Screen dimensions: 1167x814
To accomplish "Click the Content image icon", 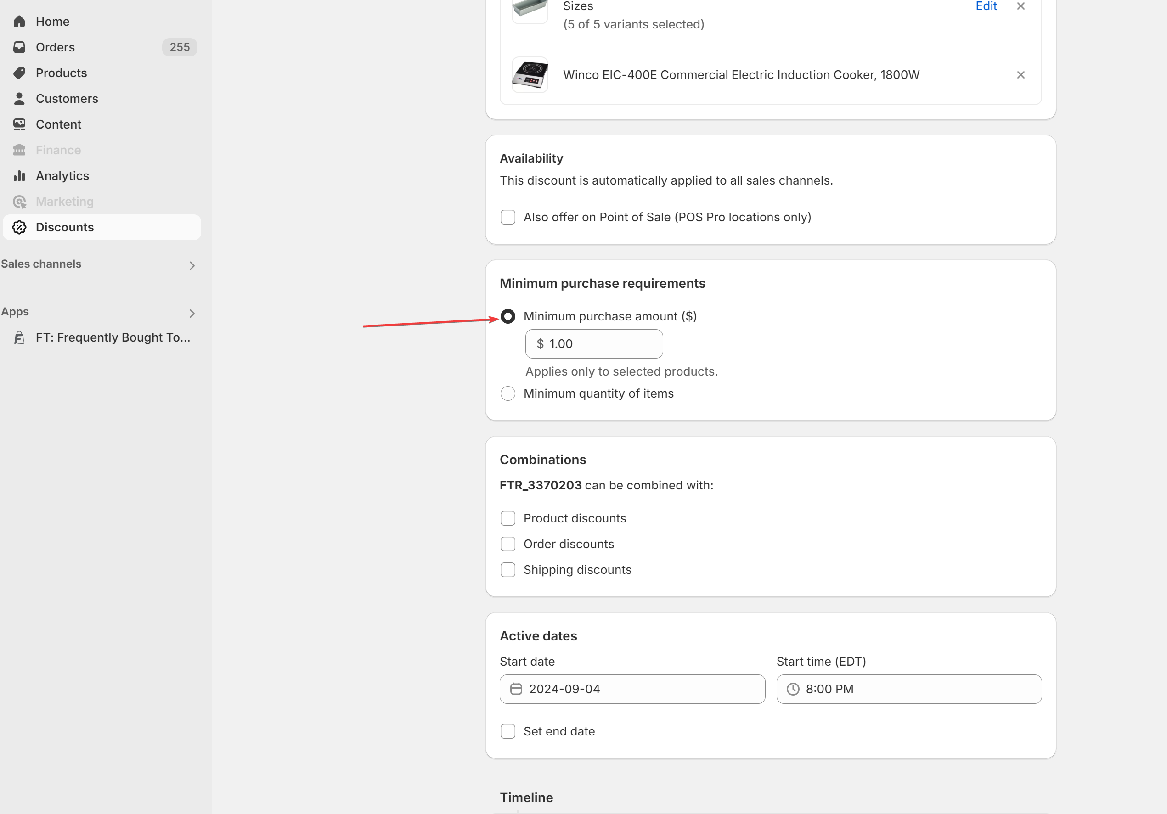I will [19, 124].
